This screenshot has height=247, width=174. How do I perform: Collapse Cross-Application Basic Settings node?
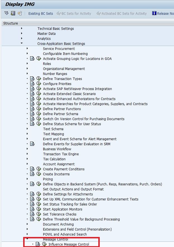coord(22,43)
